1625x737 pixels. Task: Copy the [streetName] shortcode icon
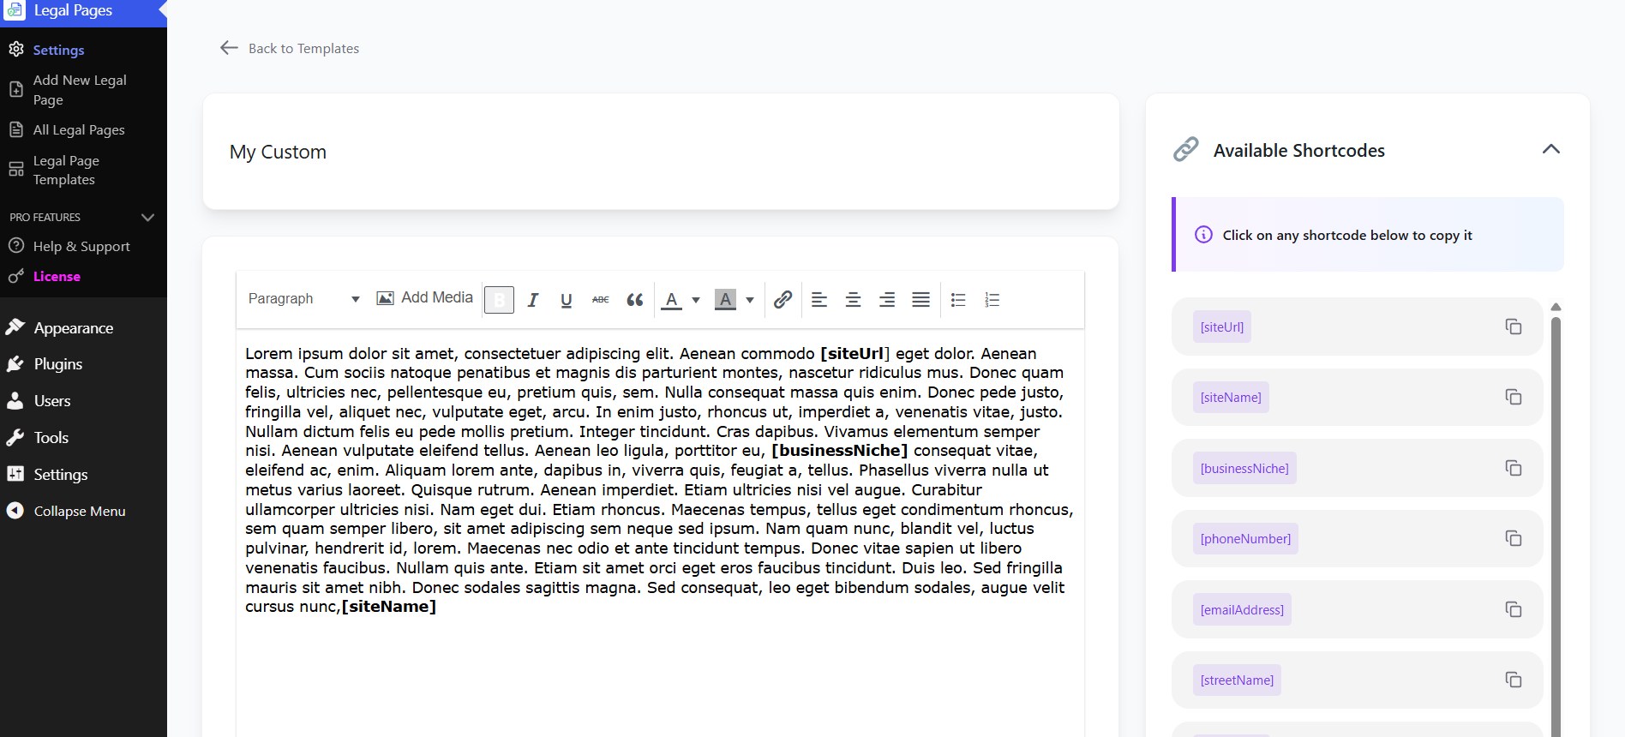(x=1514, y=680)
